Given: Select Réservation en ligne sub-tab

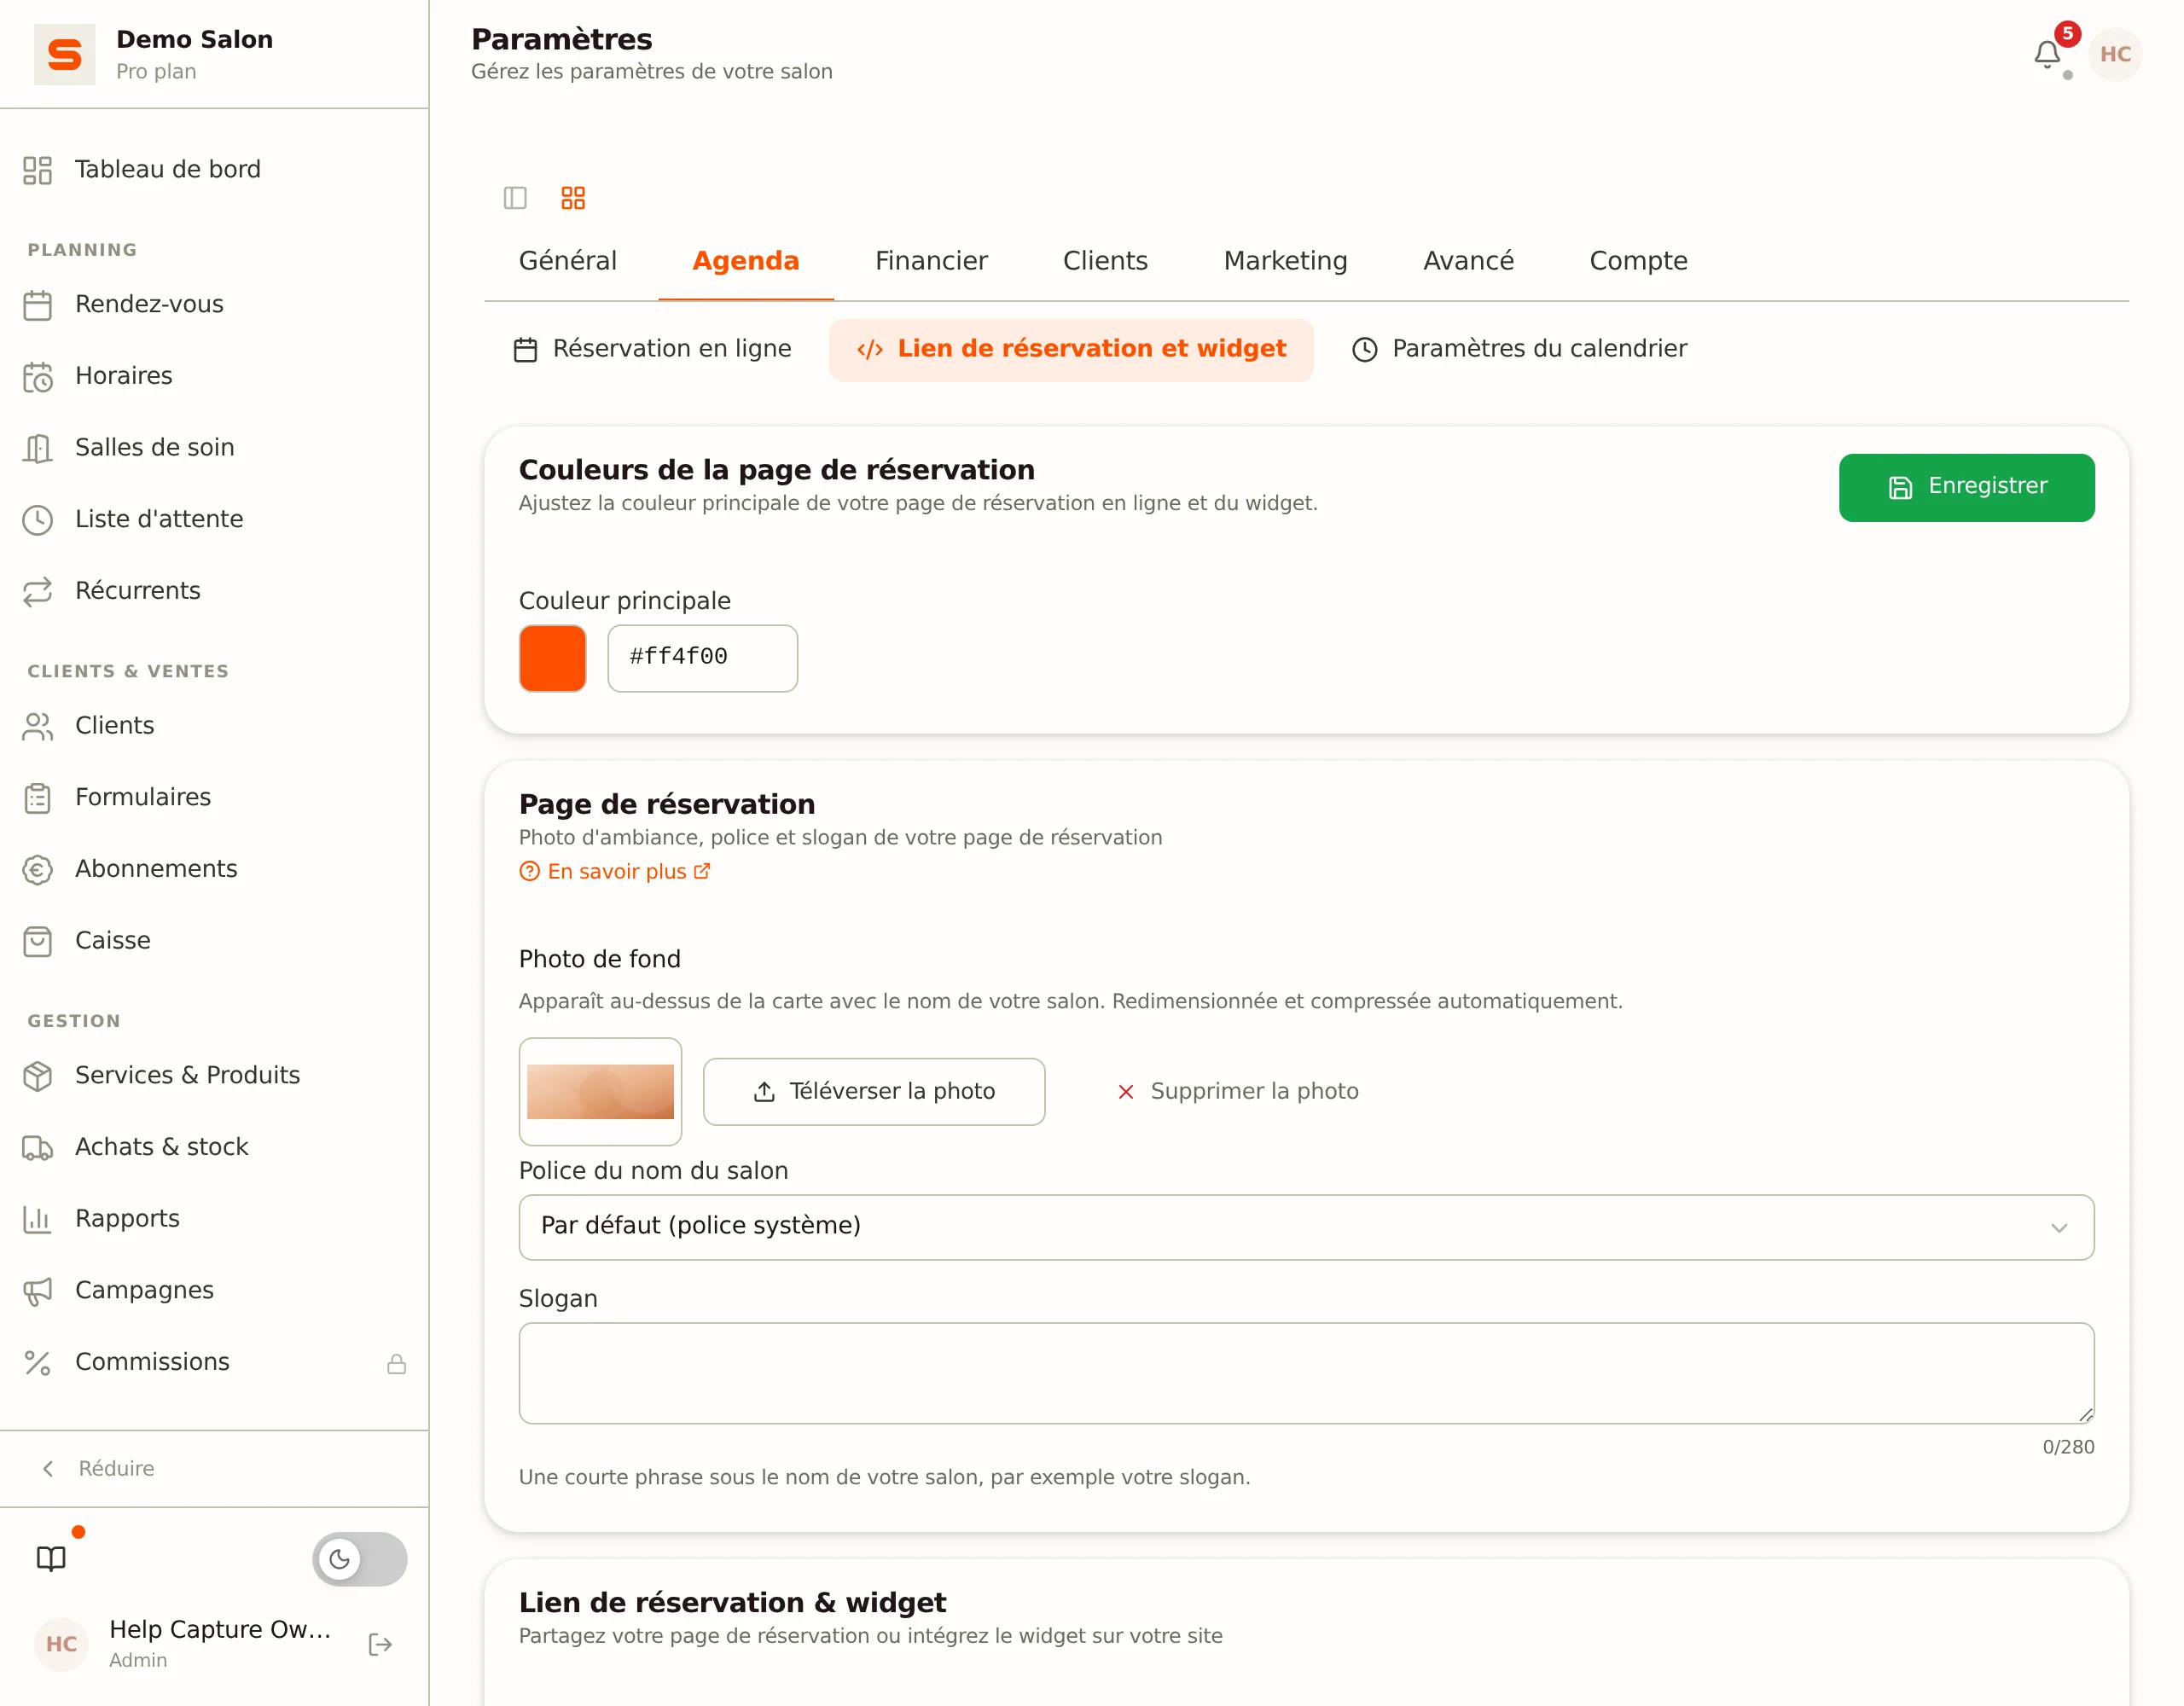Looking at the screenshot, I should point(652,349).
